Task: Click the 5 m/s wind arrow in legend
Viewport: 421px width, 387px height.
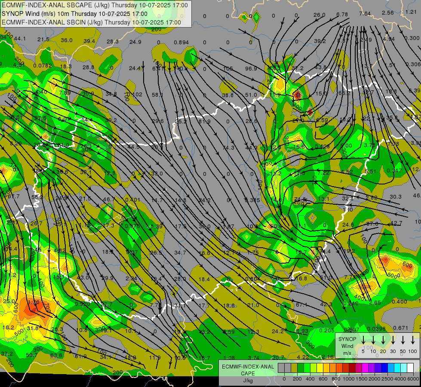Action: pyautogui.click(x=363, y=340)
